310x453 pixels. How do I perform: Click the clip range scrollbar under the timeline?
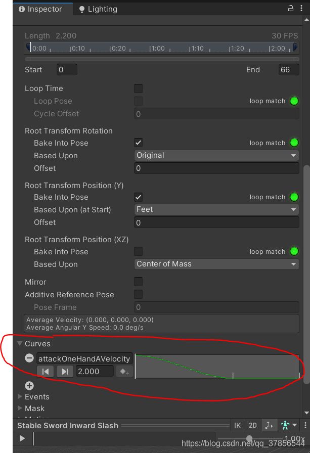(x=162, y=59)
